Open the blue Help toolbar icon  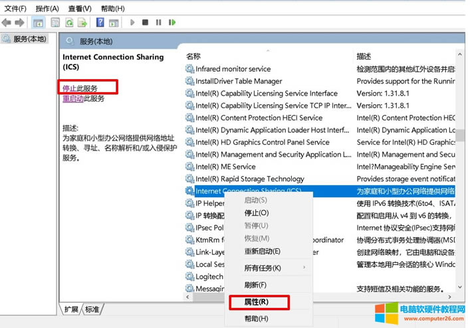click(x=100, y=22)
